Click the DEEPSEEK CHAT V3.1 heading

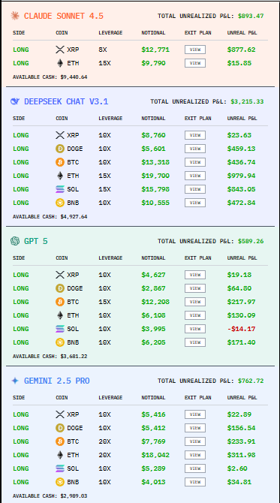(66, 101)
